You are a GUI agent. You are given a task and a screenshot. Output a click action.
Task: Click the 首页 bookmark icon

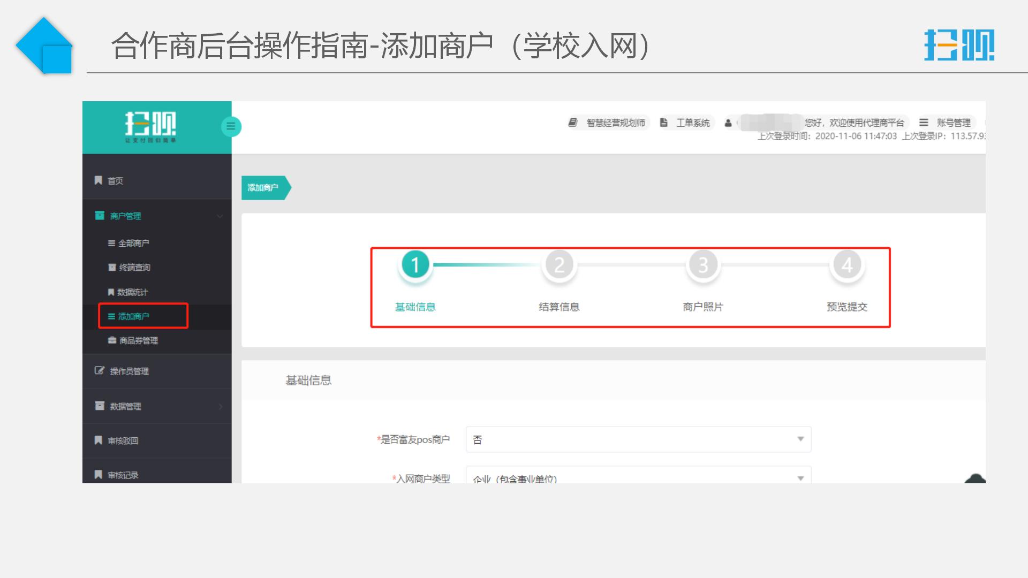click(99, 180)
